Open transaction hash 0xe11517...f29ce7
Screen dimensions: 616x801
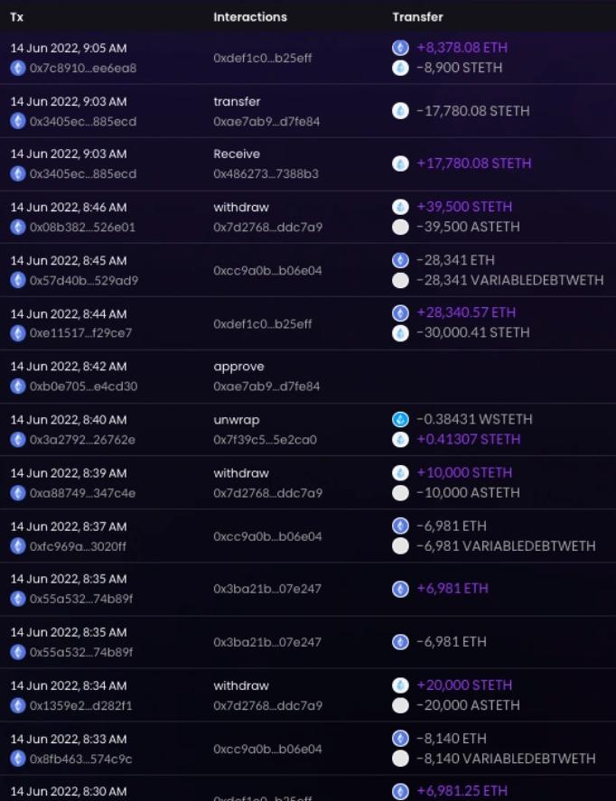pyautogui.click(x=80, y=333)
